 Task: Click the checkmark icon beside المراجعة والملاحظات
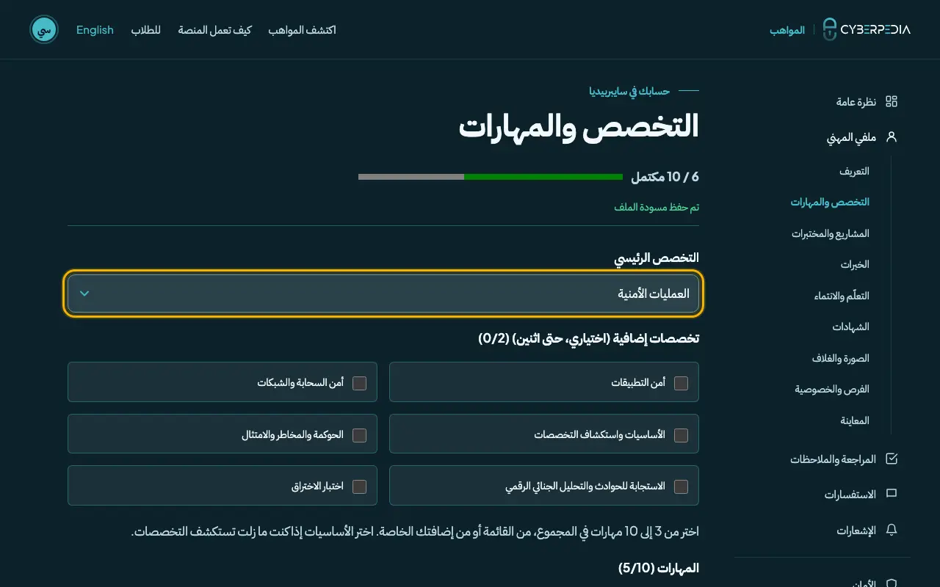pos(892,459)
